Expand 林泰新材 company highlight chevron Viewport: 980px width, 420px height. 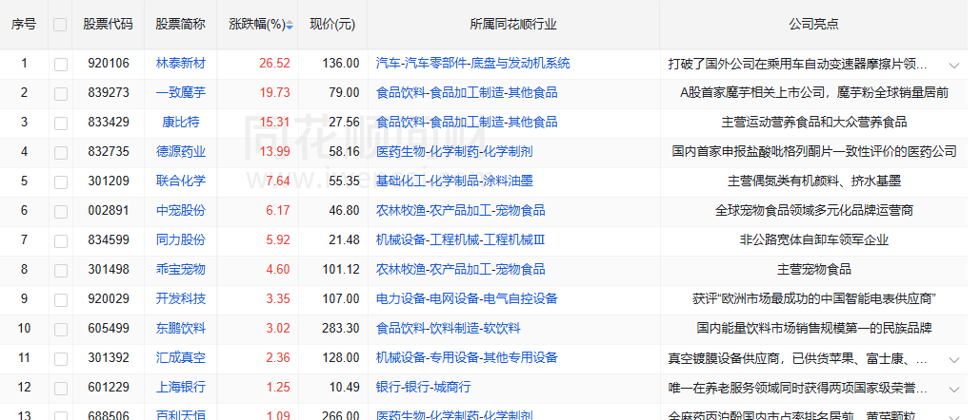click(x=953, y=65)
